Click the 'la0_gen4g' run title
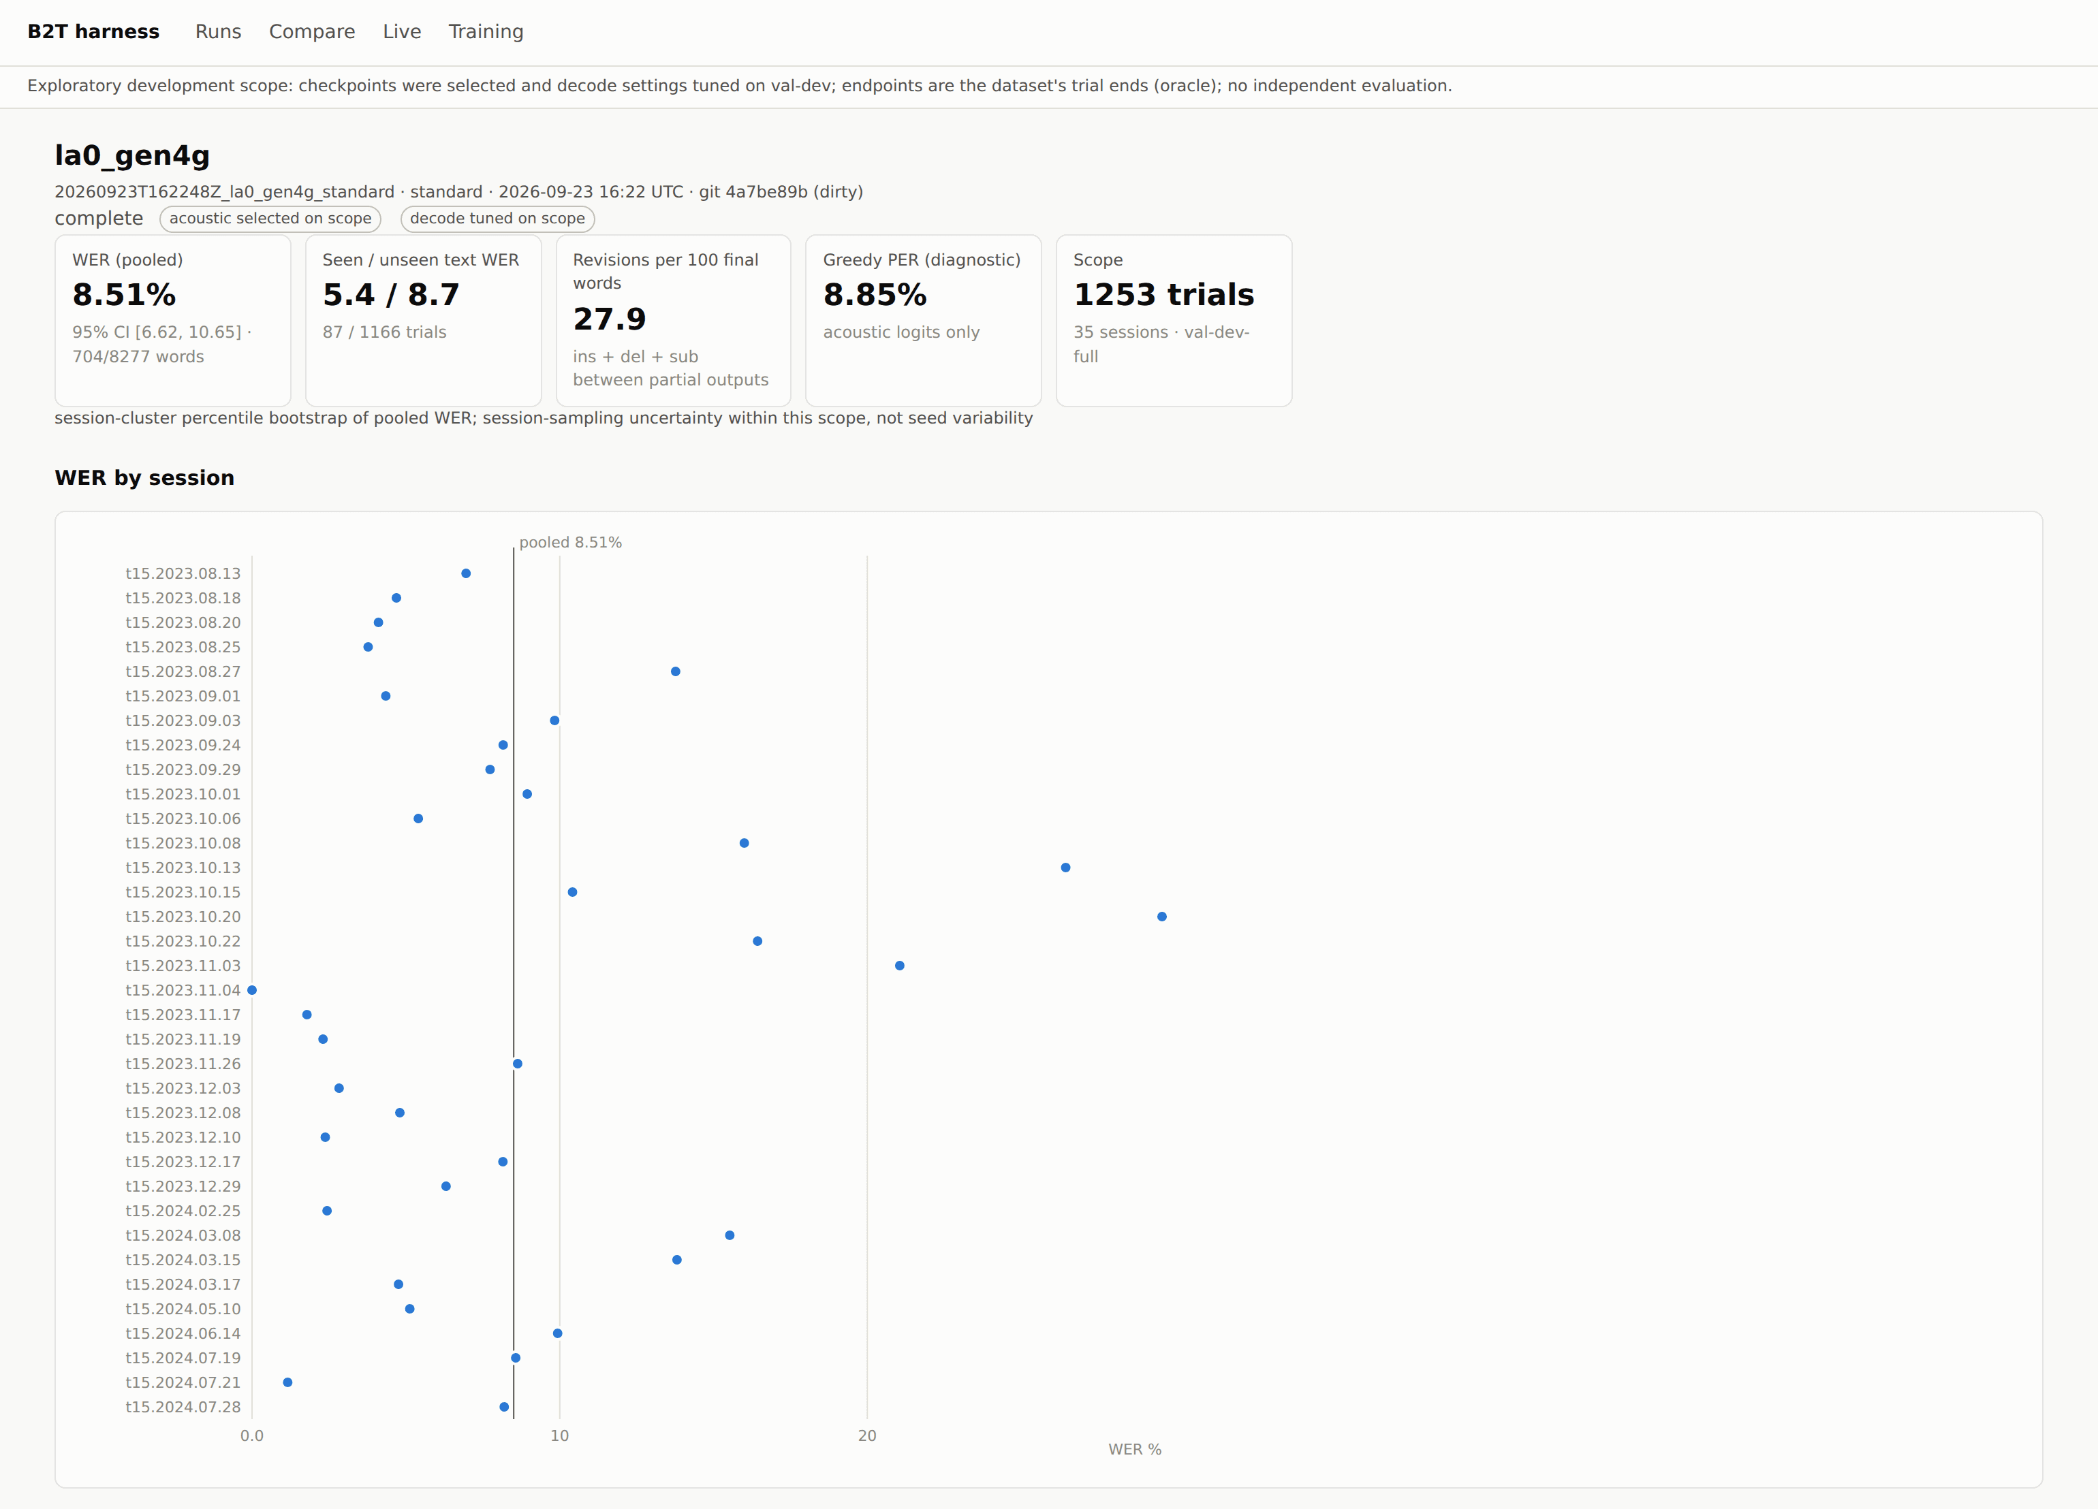2098x1509 pixels. 132,155
